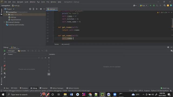Pin the debug tab with pin icon
This screenshot has height=97, width=173.
5,77
